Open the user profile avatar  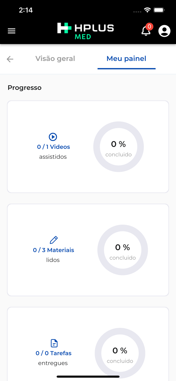(164, 31)
